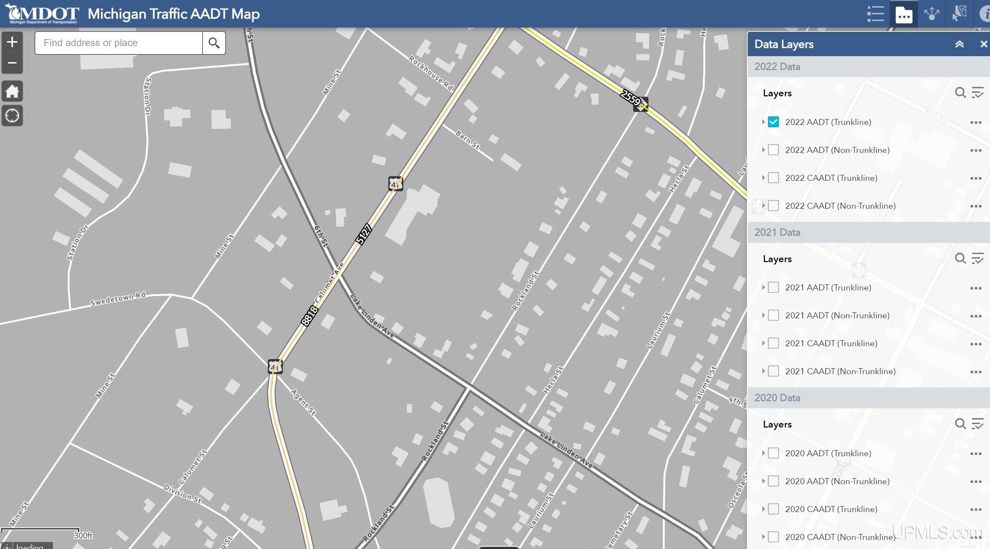990x549 pixels.
Task: Open the three-dot menu for 2021 AADT (Trunkline)
Action: pyautogui.click(x=975, y=288)
